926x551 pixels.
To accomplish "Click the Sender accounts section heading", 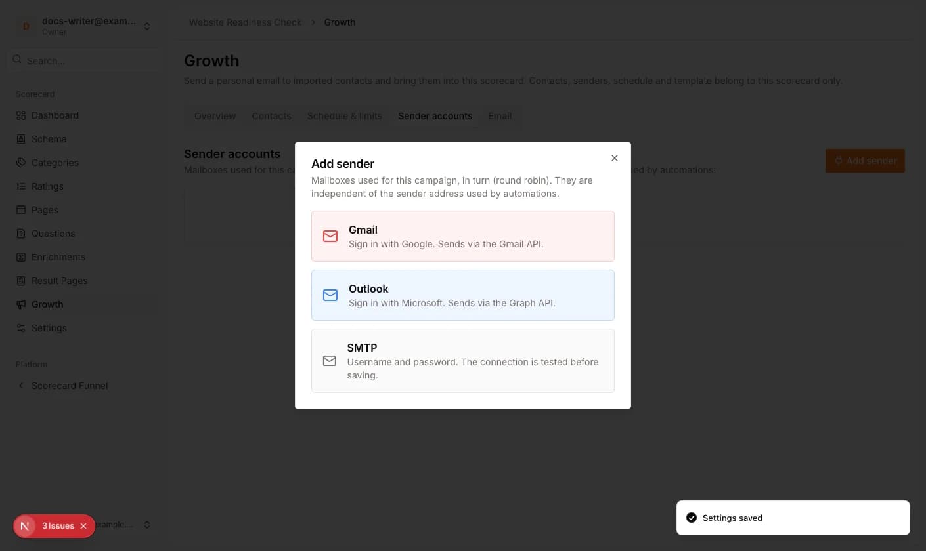I will click(x=232, y=154).
